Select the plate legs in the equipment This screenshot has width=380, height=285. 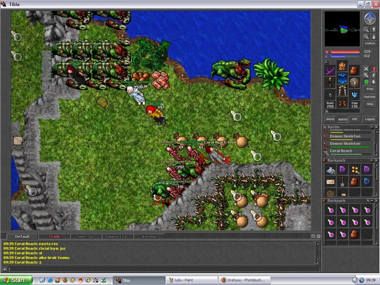[342, 90]
